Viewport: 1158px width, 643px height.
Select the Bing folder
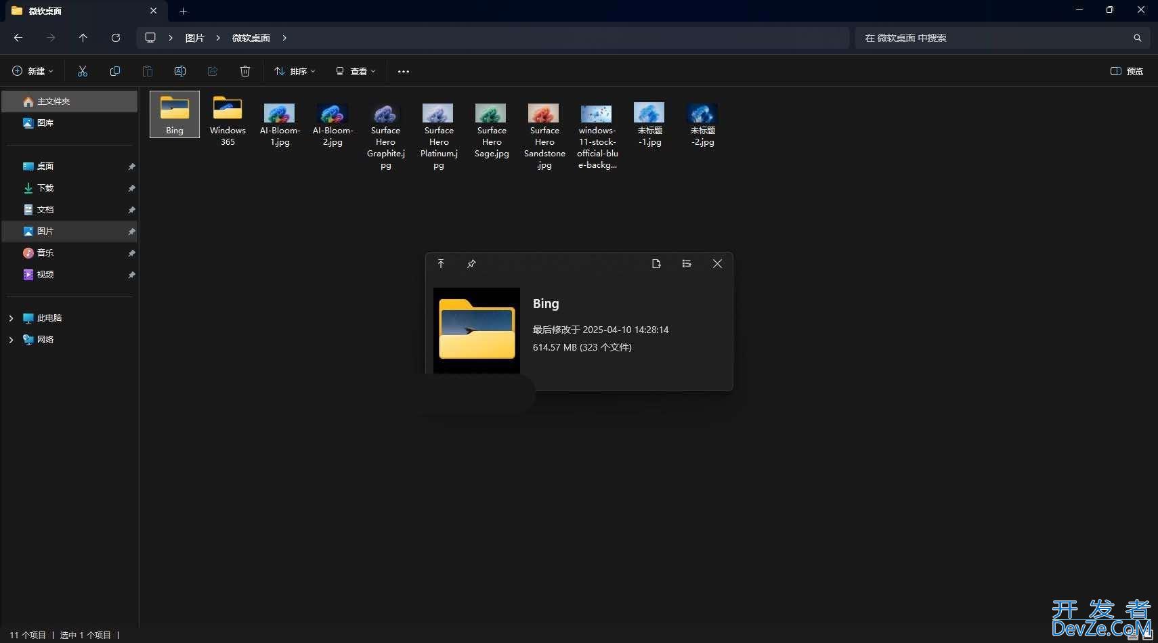[x=175, y=114]
